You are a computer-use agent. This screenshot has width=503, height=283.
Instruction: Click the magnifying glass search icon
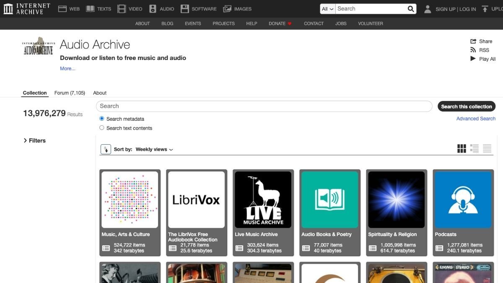click(411, 9)
